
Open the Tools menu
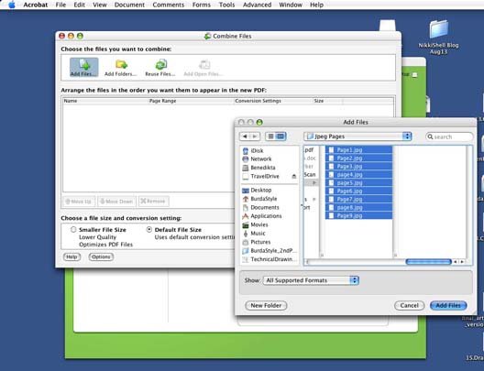pyautogui.click(x=227, y=5)
